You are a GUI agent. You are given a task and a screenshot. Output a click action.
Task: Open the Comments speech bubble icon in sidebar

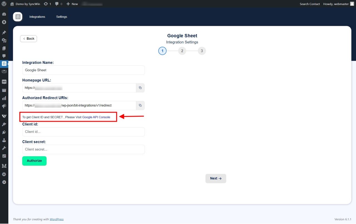[4, 56]
